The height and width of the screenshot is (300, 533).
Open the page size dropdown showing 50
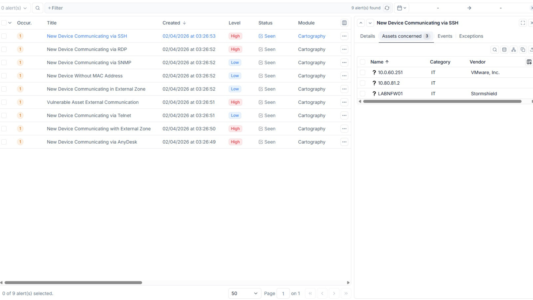[x=244, y=293]
